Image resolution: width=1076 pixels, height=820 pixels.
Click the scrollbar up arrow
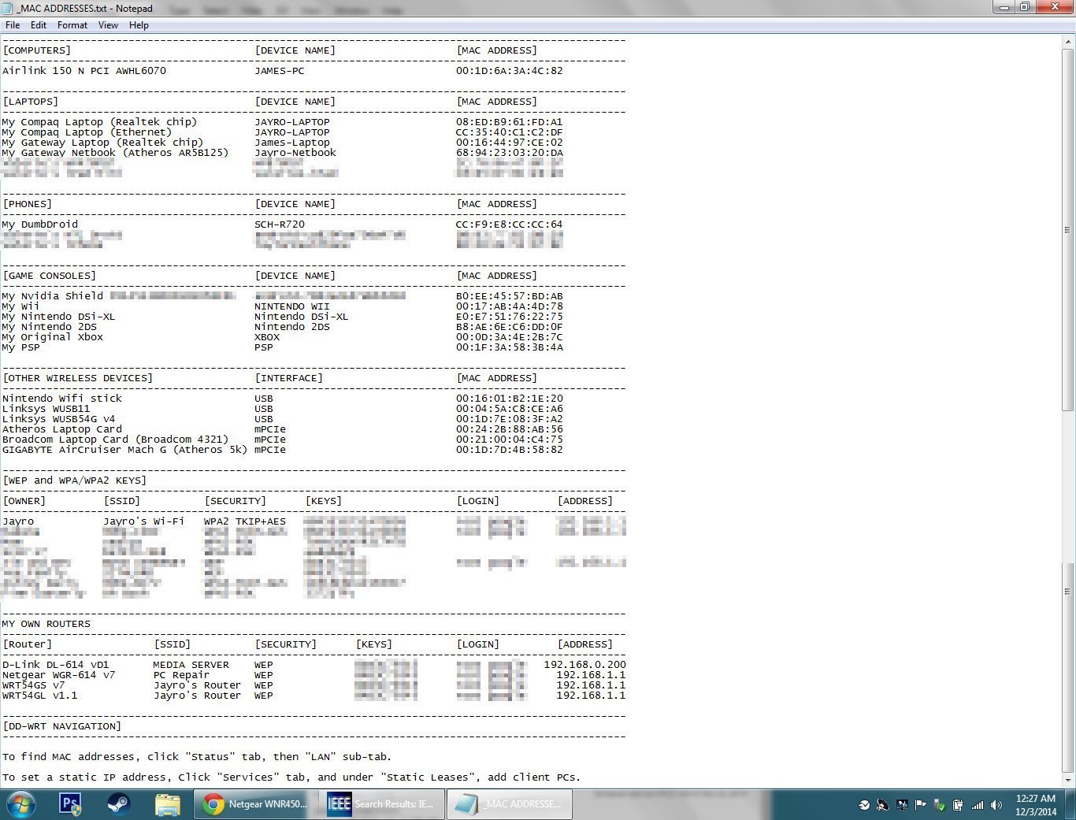pos(1068,41)
